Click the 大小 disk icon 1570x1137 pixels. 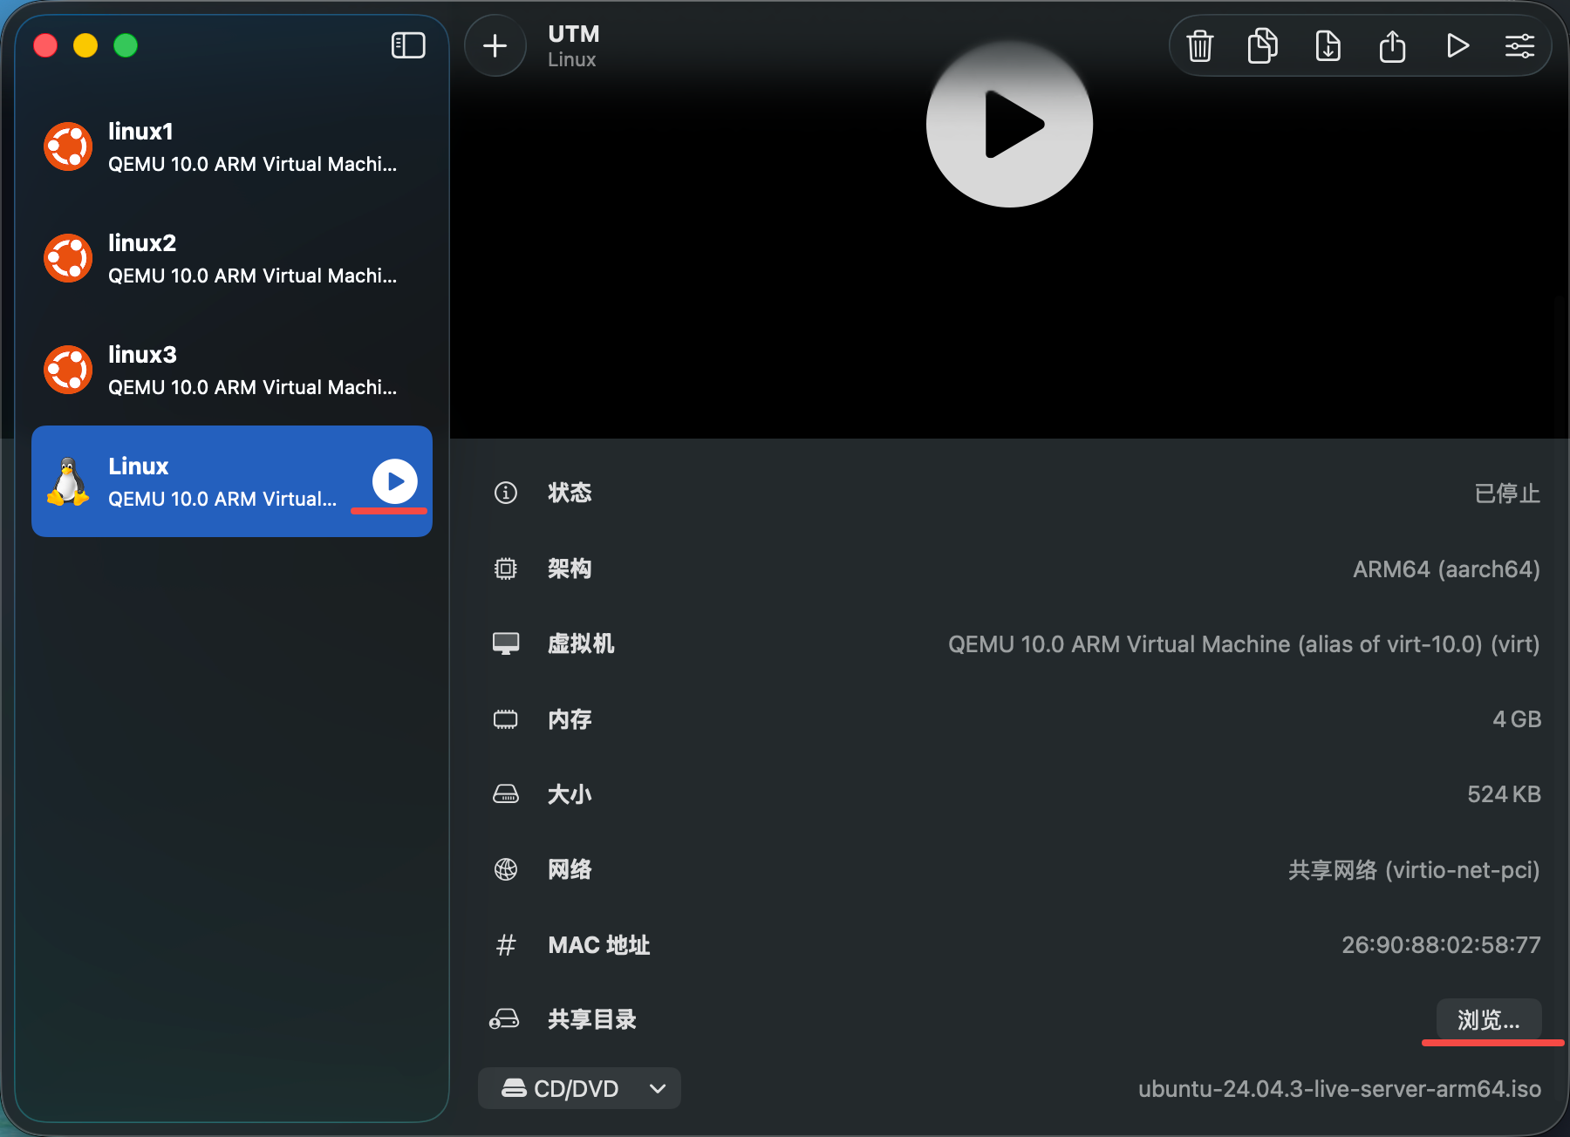point(506,794)
